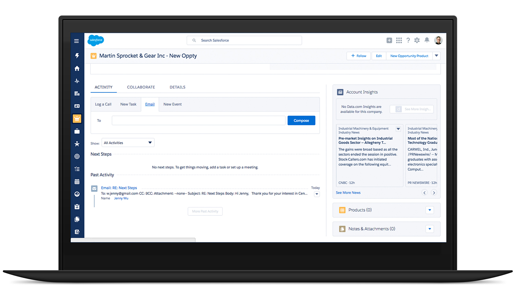514x289 pixels.
Task: Click the To email recipient field
Action: (198, 121)
